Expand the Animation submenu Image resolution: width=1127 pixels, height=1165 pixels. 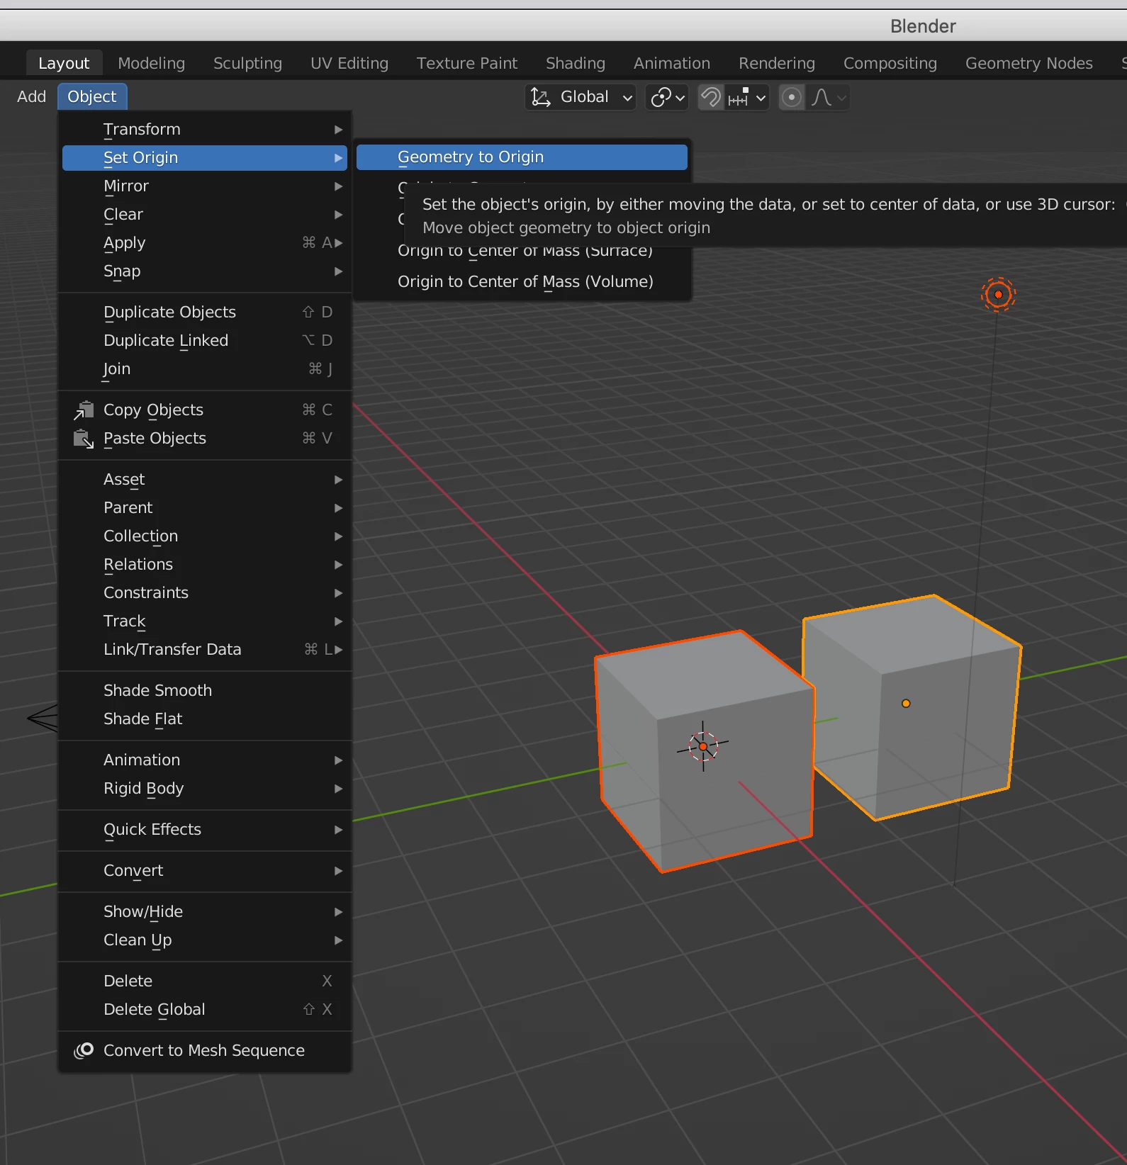click(204, 760)
